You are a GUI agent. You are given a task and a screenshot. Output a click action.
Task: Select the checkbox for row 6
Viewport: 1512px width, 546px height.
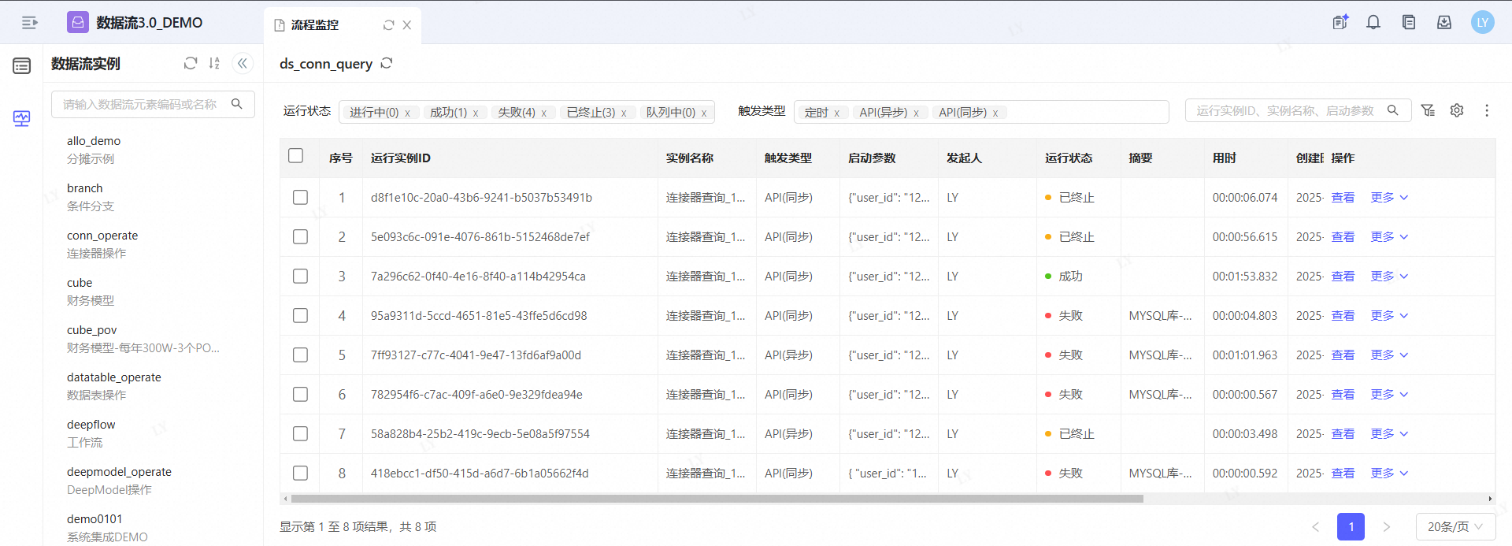(x=300, y=395)
